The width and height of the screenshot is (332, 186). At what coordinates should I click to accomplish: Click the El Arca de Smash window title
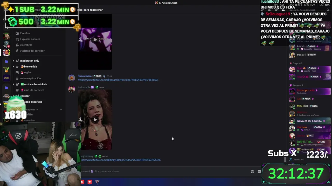coord(168,3)
